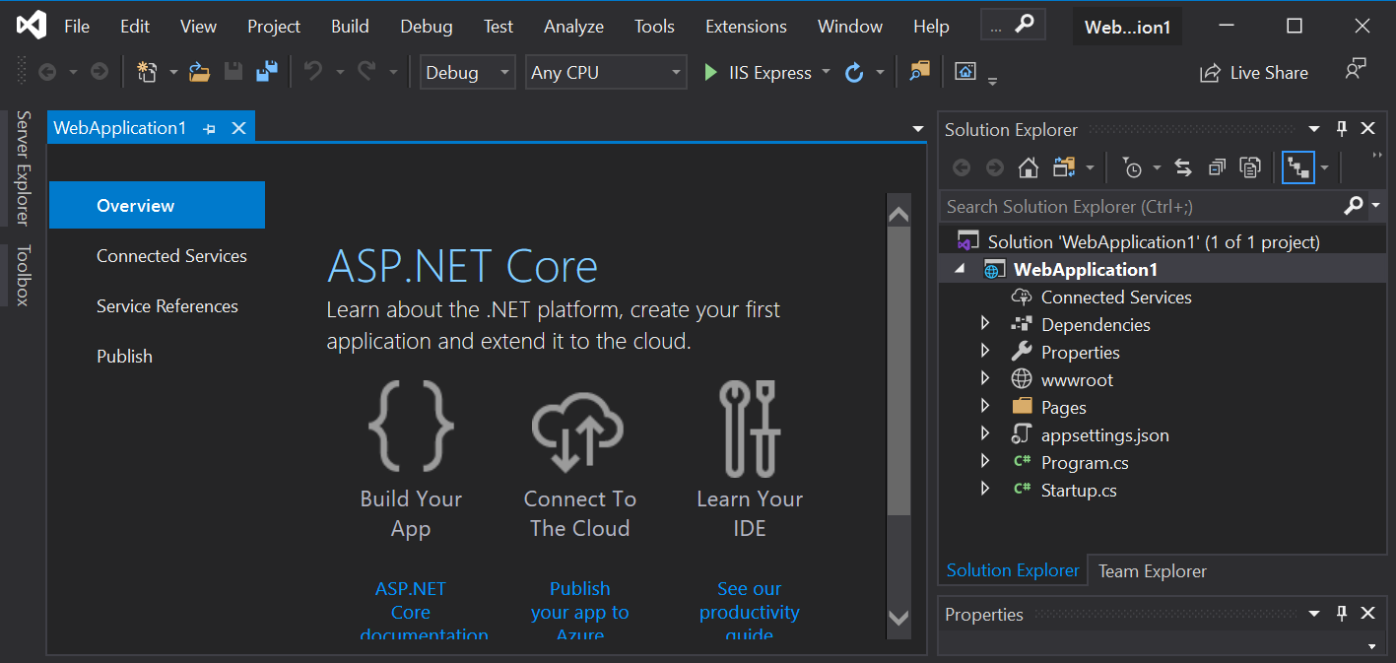Image resolution: width=1396 pixels, height=663 pixels.
Task: Expand the Startup.cs node
Action: point(985,489)
